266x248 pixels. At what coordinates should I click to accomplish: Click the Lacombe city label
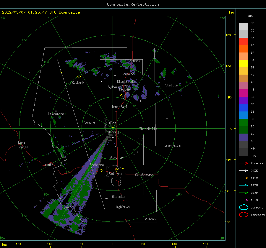point(128,74)
